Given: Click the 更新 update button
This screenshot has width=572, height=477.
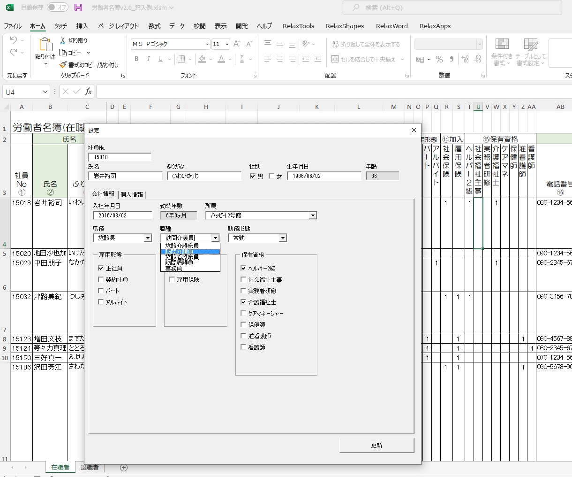Looking at the screenshot, I should (377, 446).
